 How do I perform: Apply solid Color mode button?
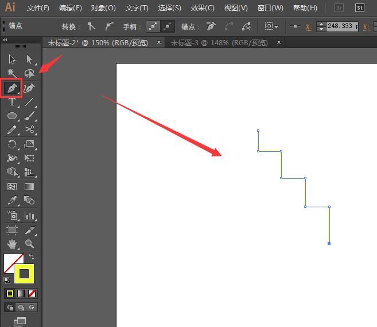pos(10,293)
